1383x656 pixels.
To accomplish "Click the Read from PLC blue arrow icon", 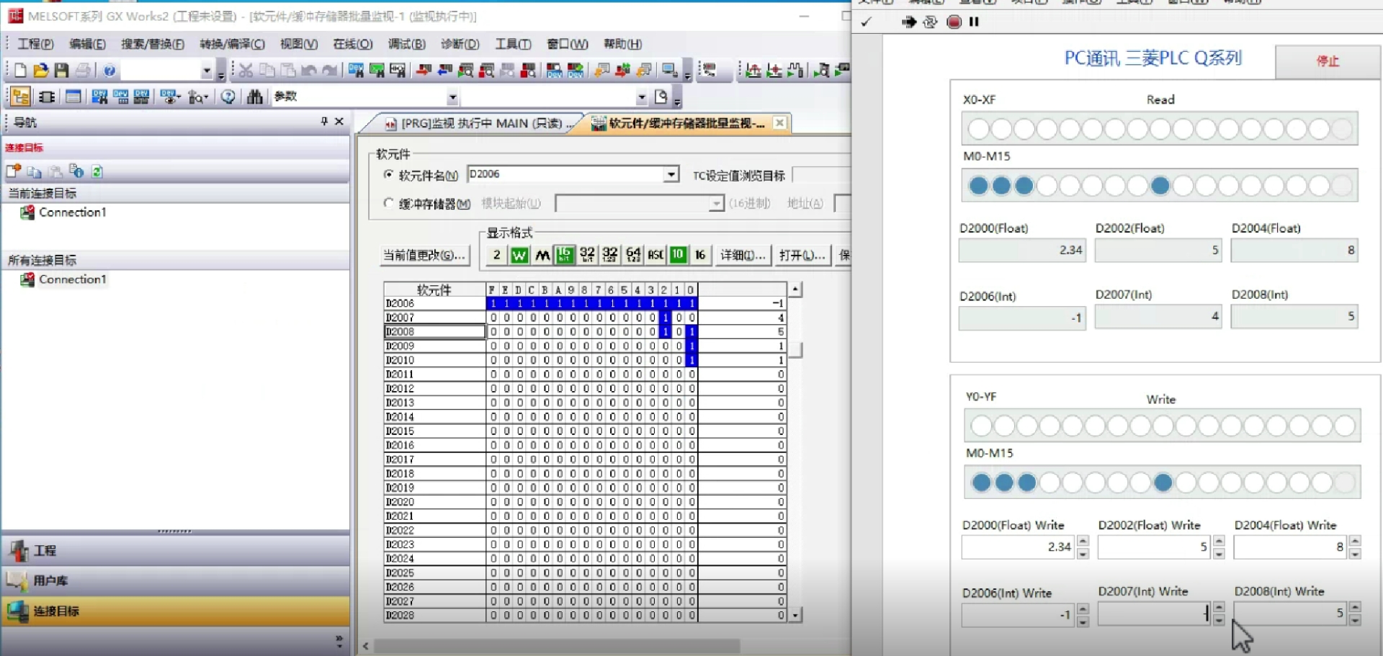I will point(445,70).
